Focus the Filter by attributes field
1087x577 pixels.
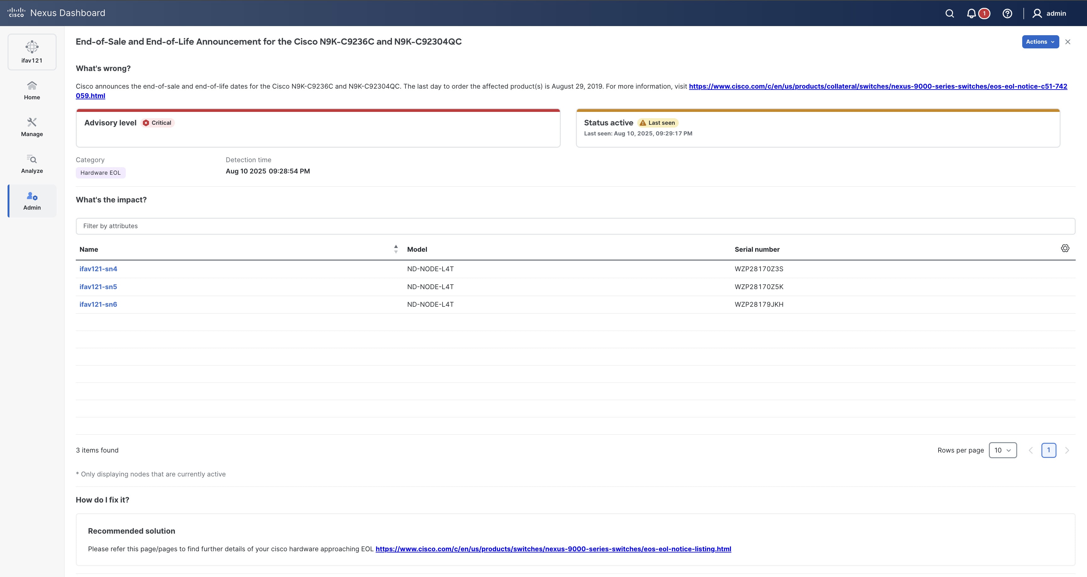point(575,226)
